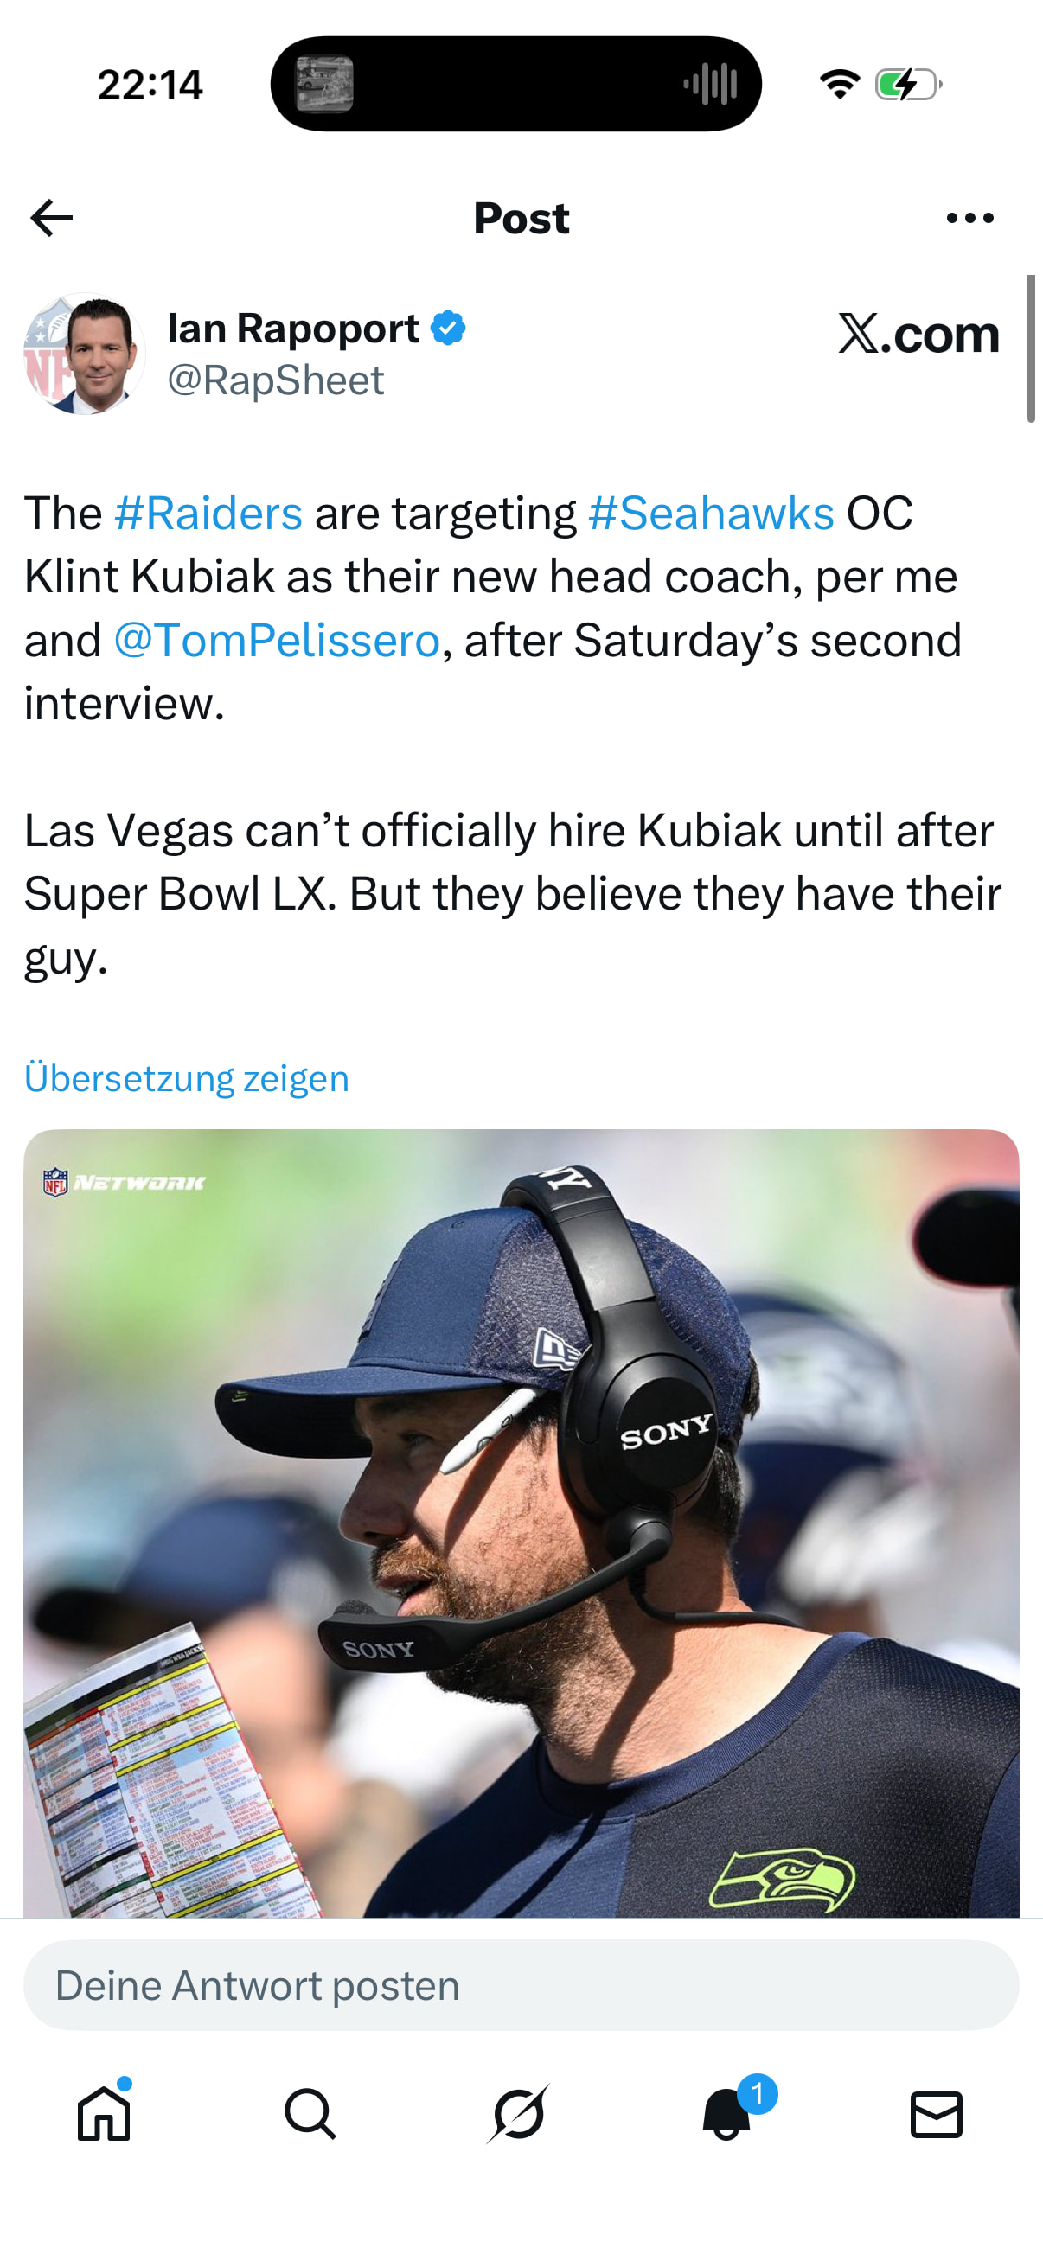Open the Search tab
1043x2267 pixels.
[x=310, y=2114]
